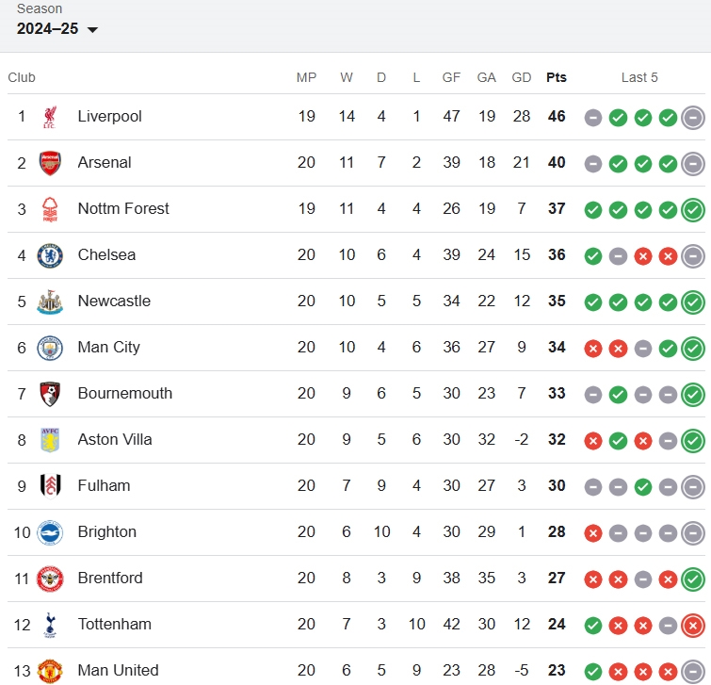
Task: Click Man United's club crest icon
Action: (50, 672)
